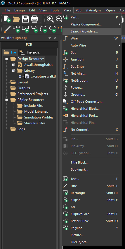Select the Rectangle draw tool in toolbar
The height and width of the screenshot is (249, 125).
pyautogui.click(x=25, y=29)
